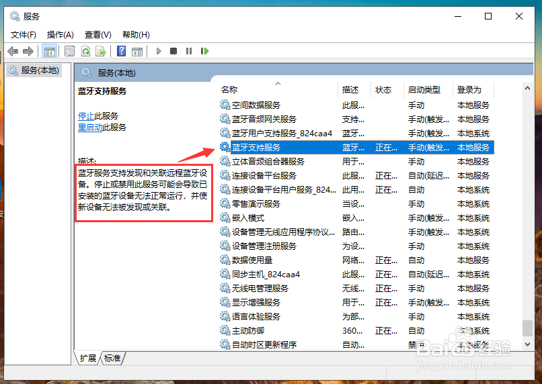Click the Services gear icon in title bar
Image resolution: width=542 pixels, height=384 pixels.
coord(15,16)
